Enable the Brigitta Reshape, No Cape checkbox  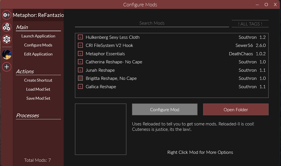[x=80, y=78]
